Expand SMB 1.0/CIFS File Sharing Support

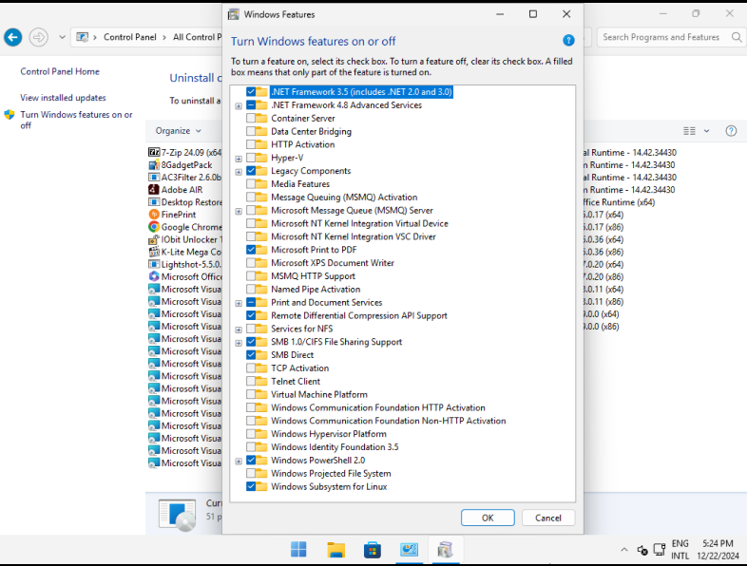pos(239,343)
